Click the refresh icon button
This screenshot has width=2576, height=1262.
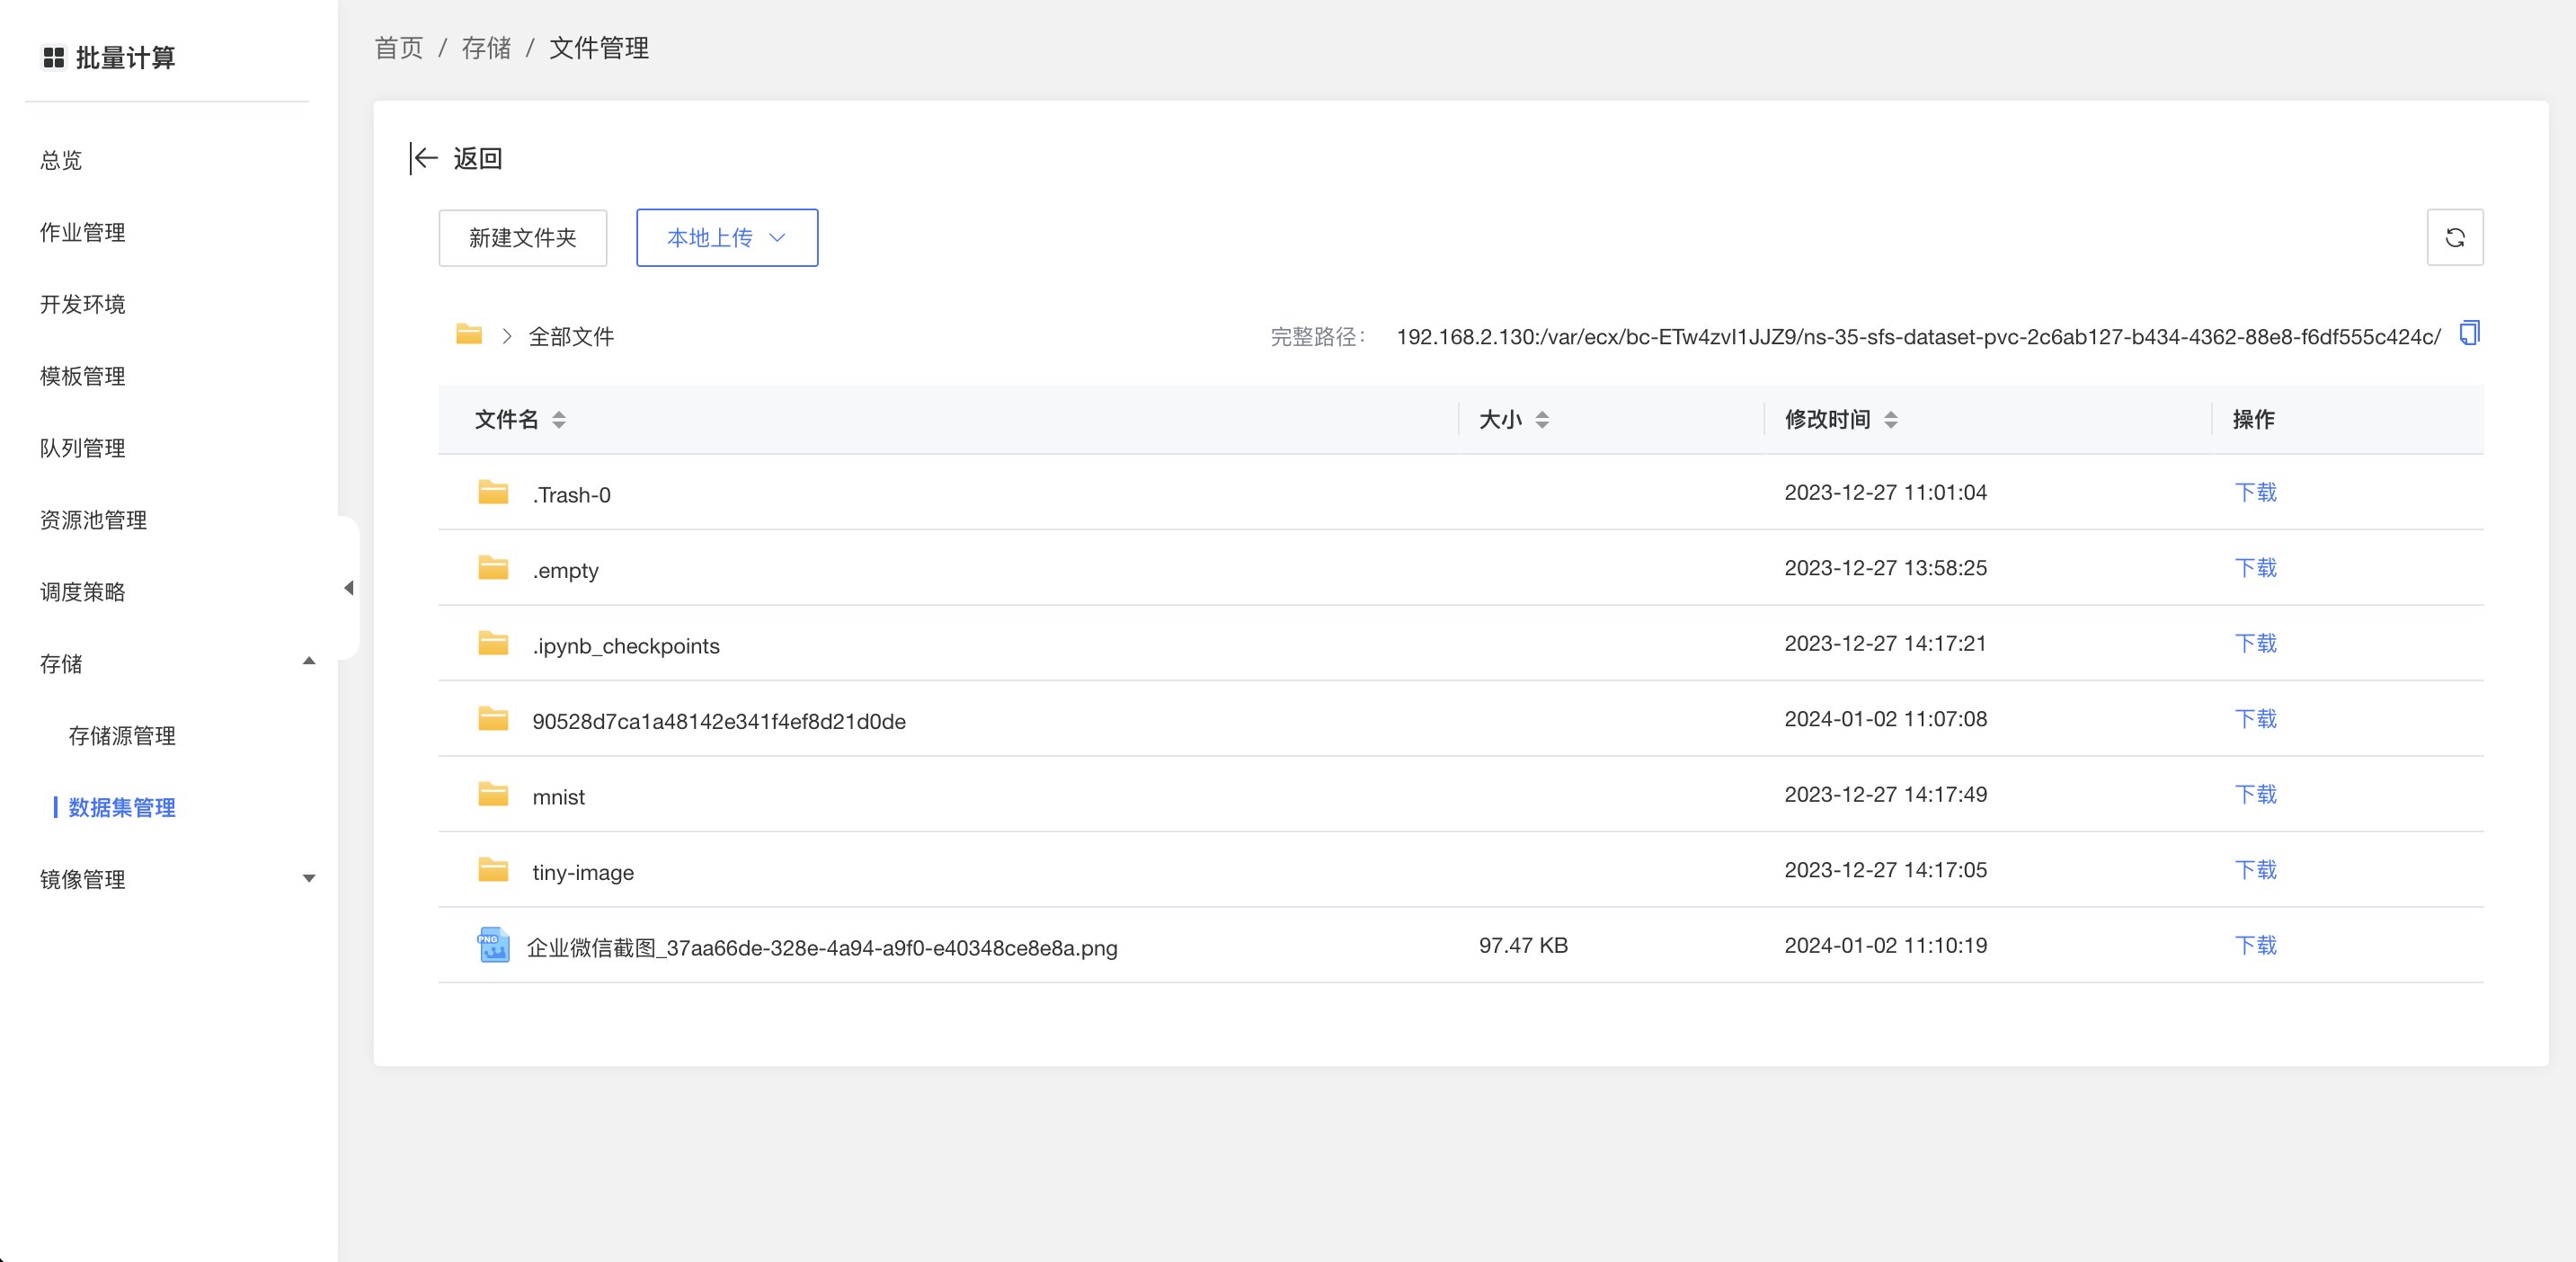[x=2454, y=237]
